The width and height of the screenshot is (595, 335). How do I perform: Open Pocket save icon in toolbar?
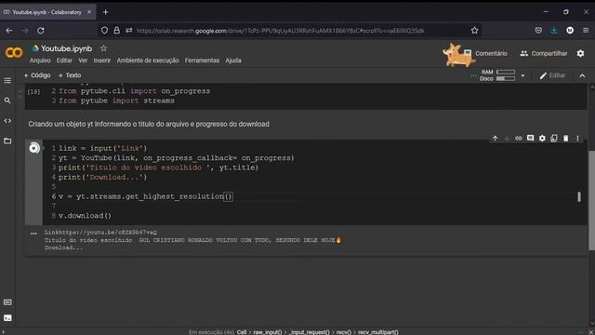tap(538, 31)
